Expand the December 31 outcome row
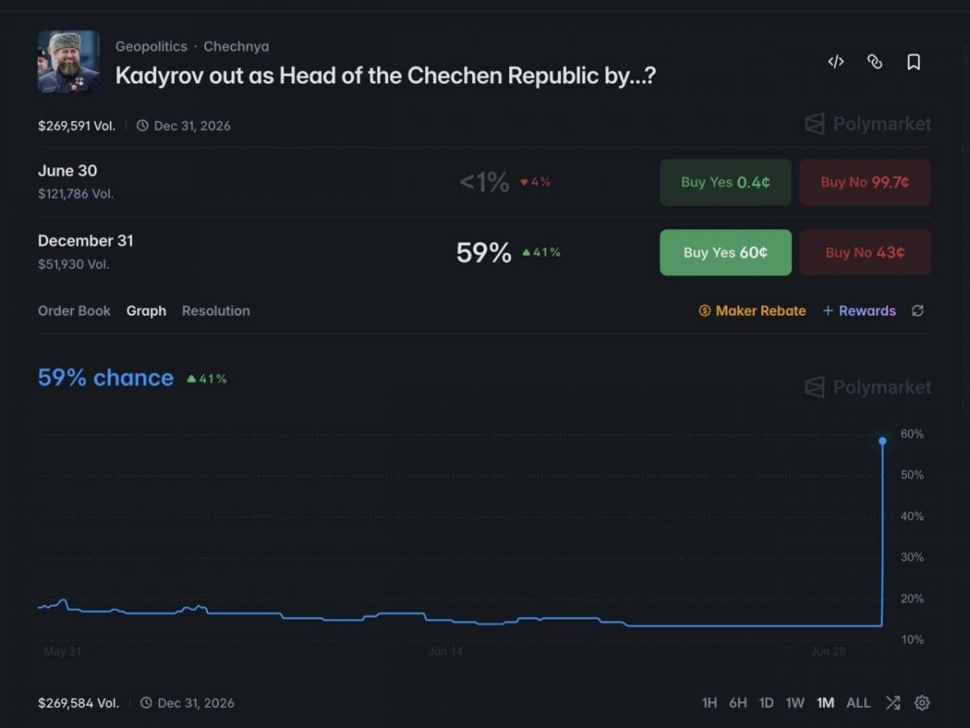 (484, 252)
